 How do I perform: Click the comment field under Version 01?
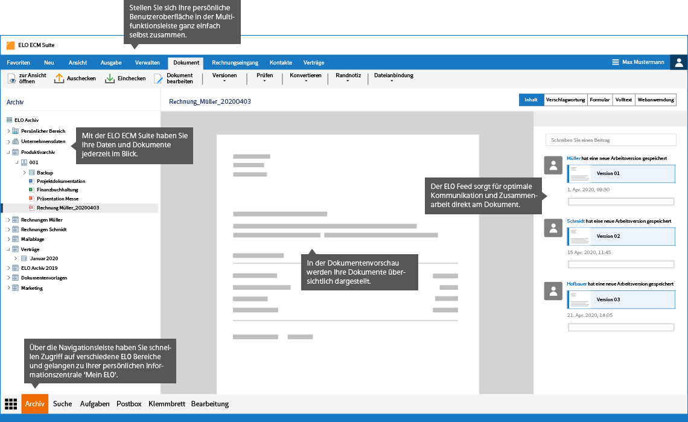[621, 202]
